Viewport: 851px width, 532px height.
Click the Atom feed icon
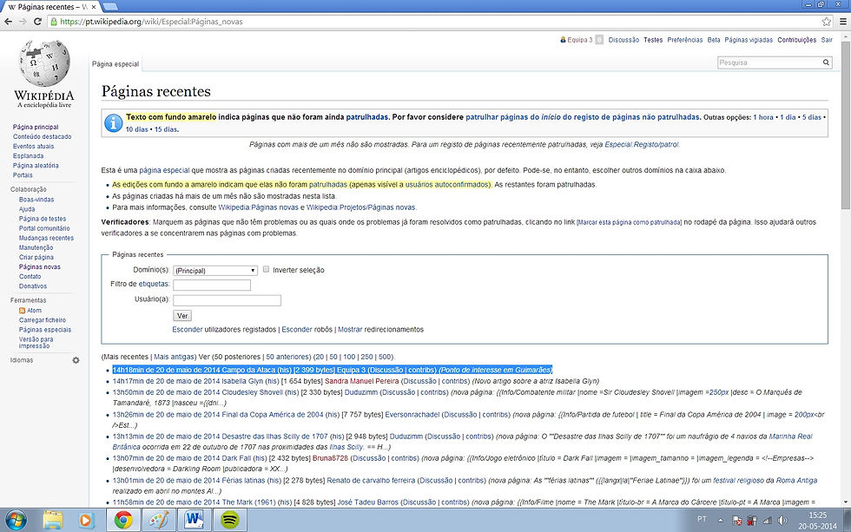22,311
